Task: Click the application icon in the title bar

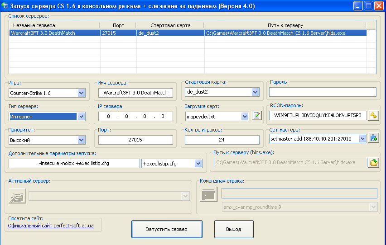Action: click(x=5, y=6)
